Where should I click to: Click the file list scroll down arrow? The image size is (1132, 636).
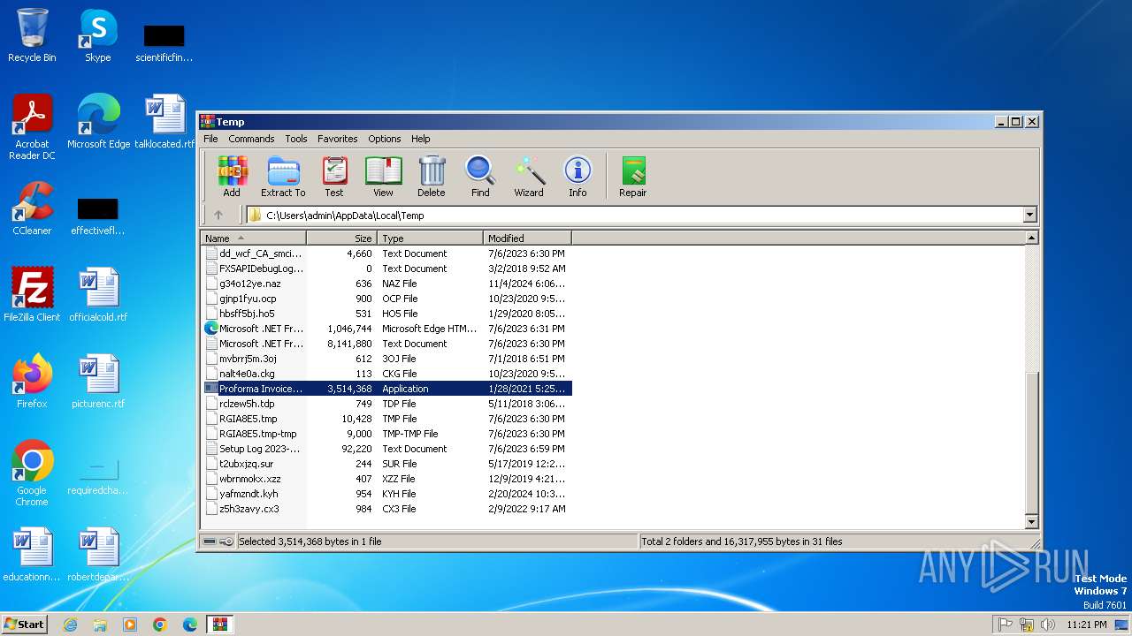(x=1031, y=522)
